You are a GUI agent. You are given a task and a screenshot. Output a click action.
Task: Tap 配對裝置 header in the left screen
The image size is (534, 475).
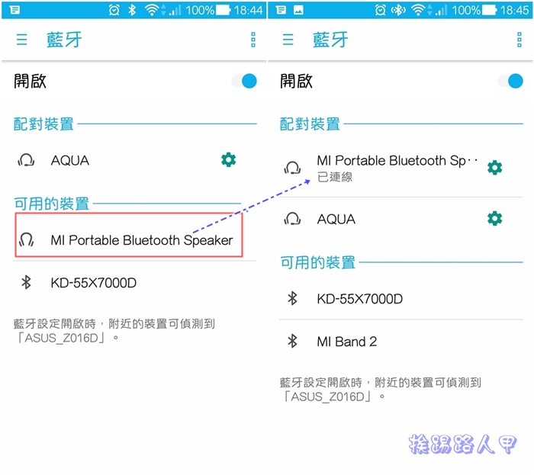43,124
